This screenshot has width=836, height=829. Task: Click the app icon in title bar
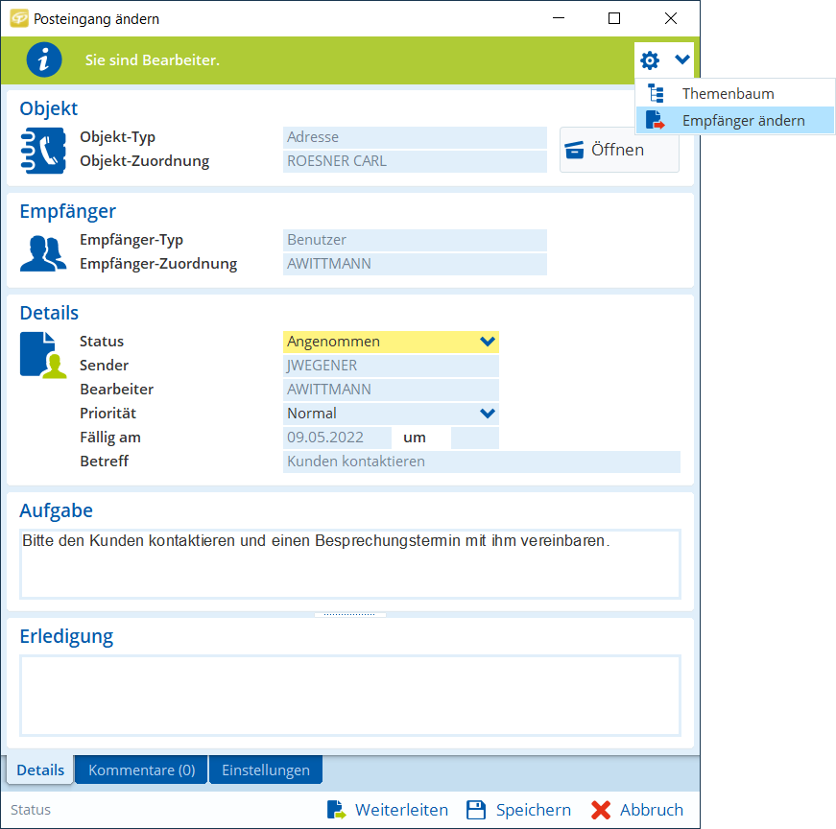click(19, 18)
